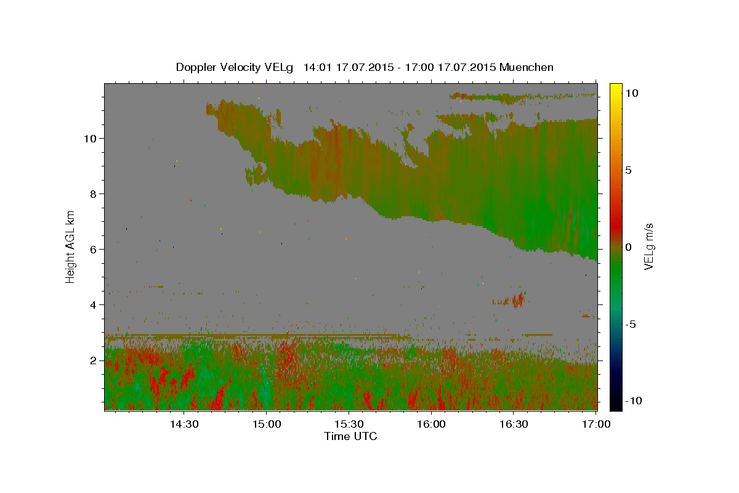
Task: Click the yellow top of the colorbar
Action: pyautogui.click(x=615, y=89)
